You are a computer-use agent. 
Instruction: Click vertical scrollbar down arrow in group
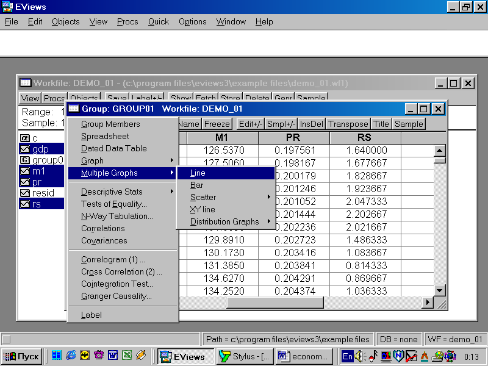click(x=439, y=291)
